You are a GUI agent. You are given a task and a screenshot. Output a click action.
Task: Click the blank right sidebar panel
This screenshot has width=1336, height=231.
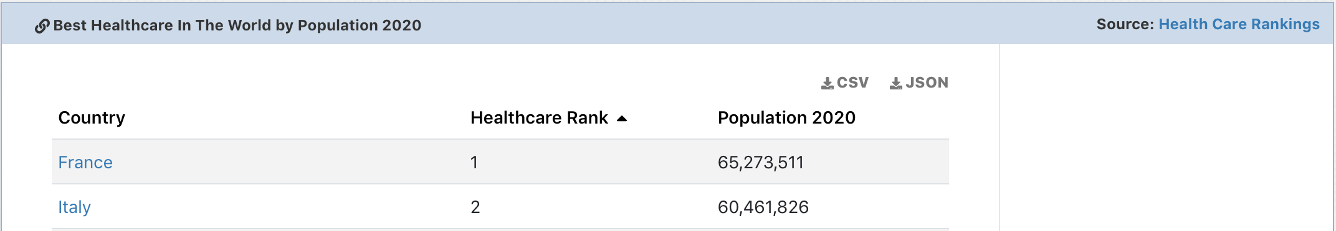tap(1166, 137)
